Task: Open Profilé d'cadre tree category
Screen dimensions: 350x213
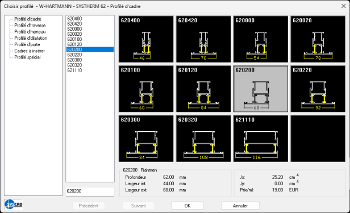Action: pos(28,19)
